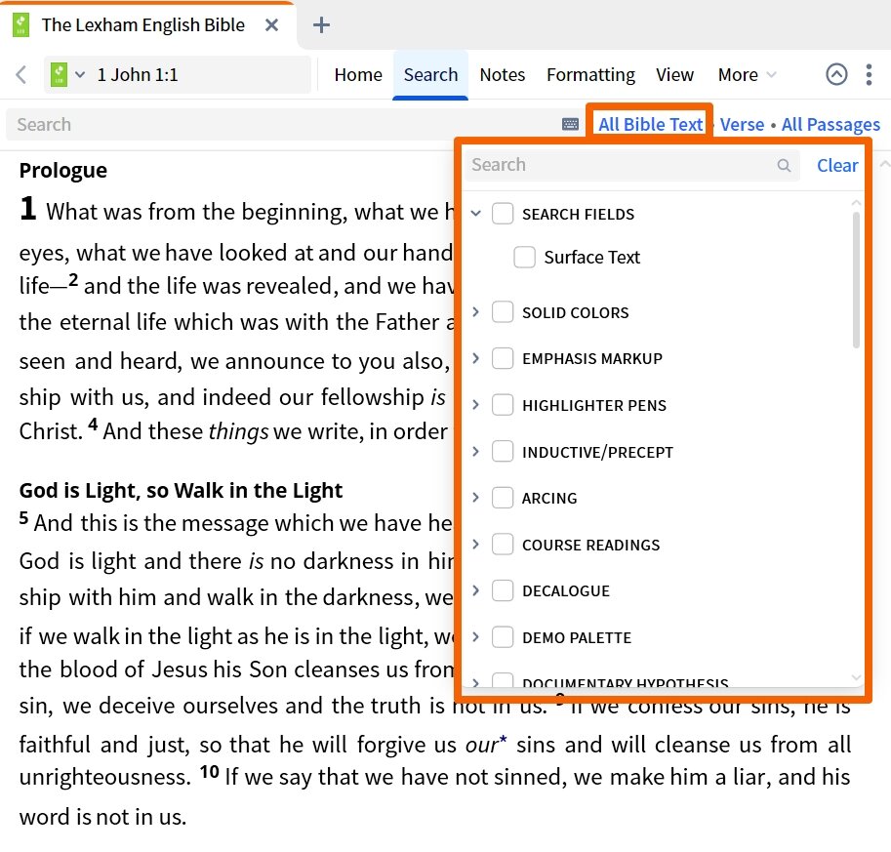
Task: Click the asterisk footnote marker after 'our'
Action: pyautogui.click(x=503, y=741)
